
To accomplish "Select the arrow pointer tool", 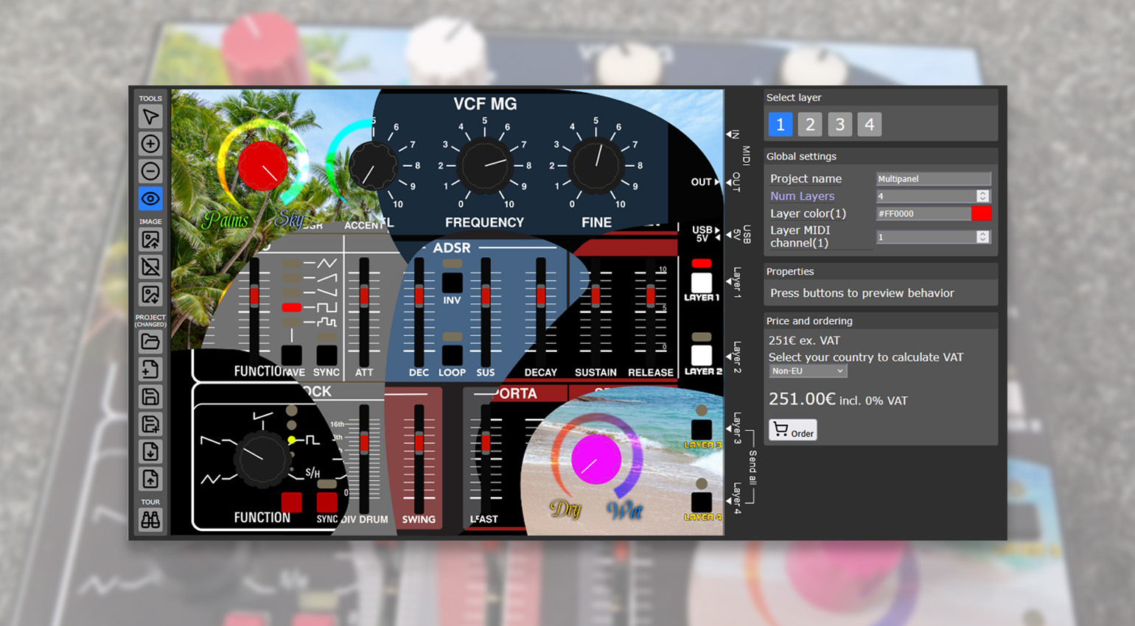I will coord(150,117).
